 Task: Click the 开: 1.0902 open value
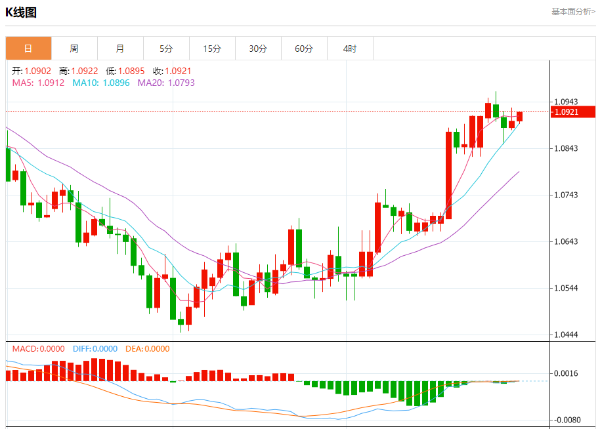(32, 71)
